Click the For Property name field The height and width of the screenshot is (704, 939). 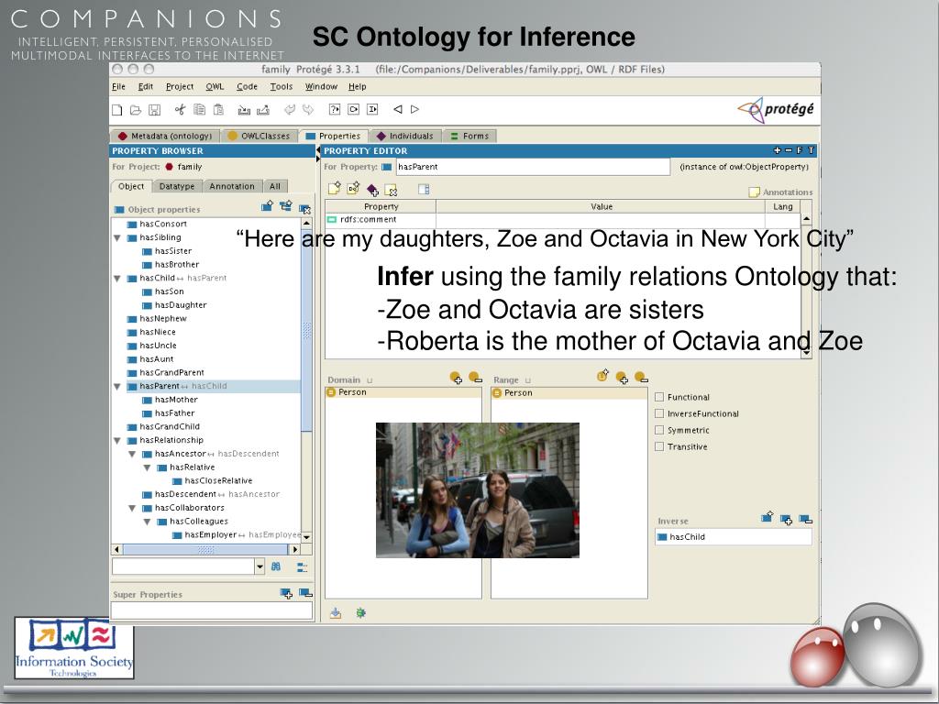coord(533,167)
